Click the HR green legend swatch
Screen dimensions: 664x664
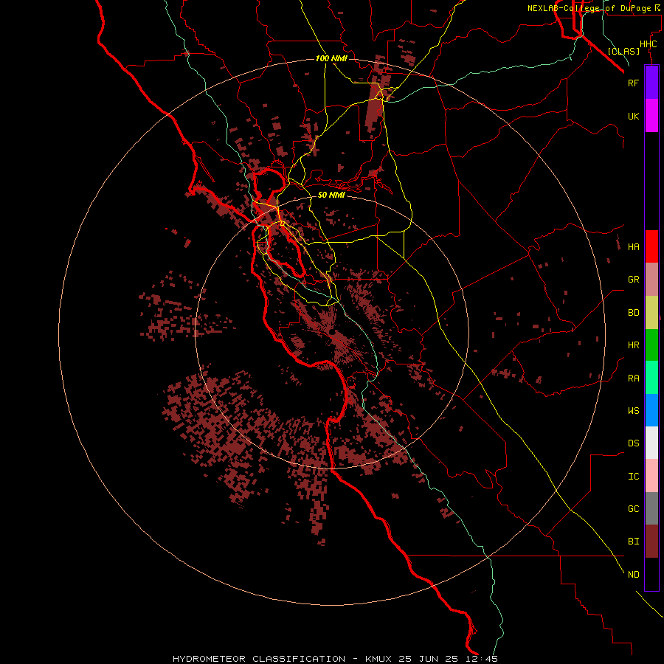(651, 345)
